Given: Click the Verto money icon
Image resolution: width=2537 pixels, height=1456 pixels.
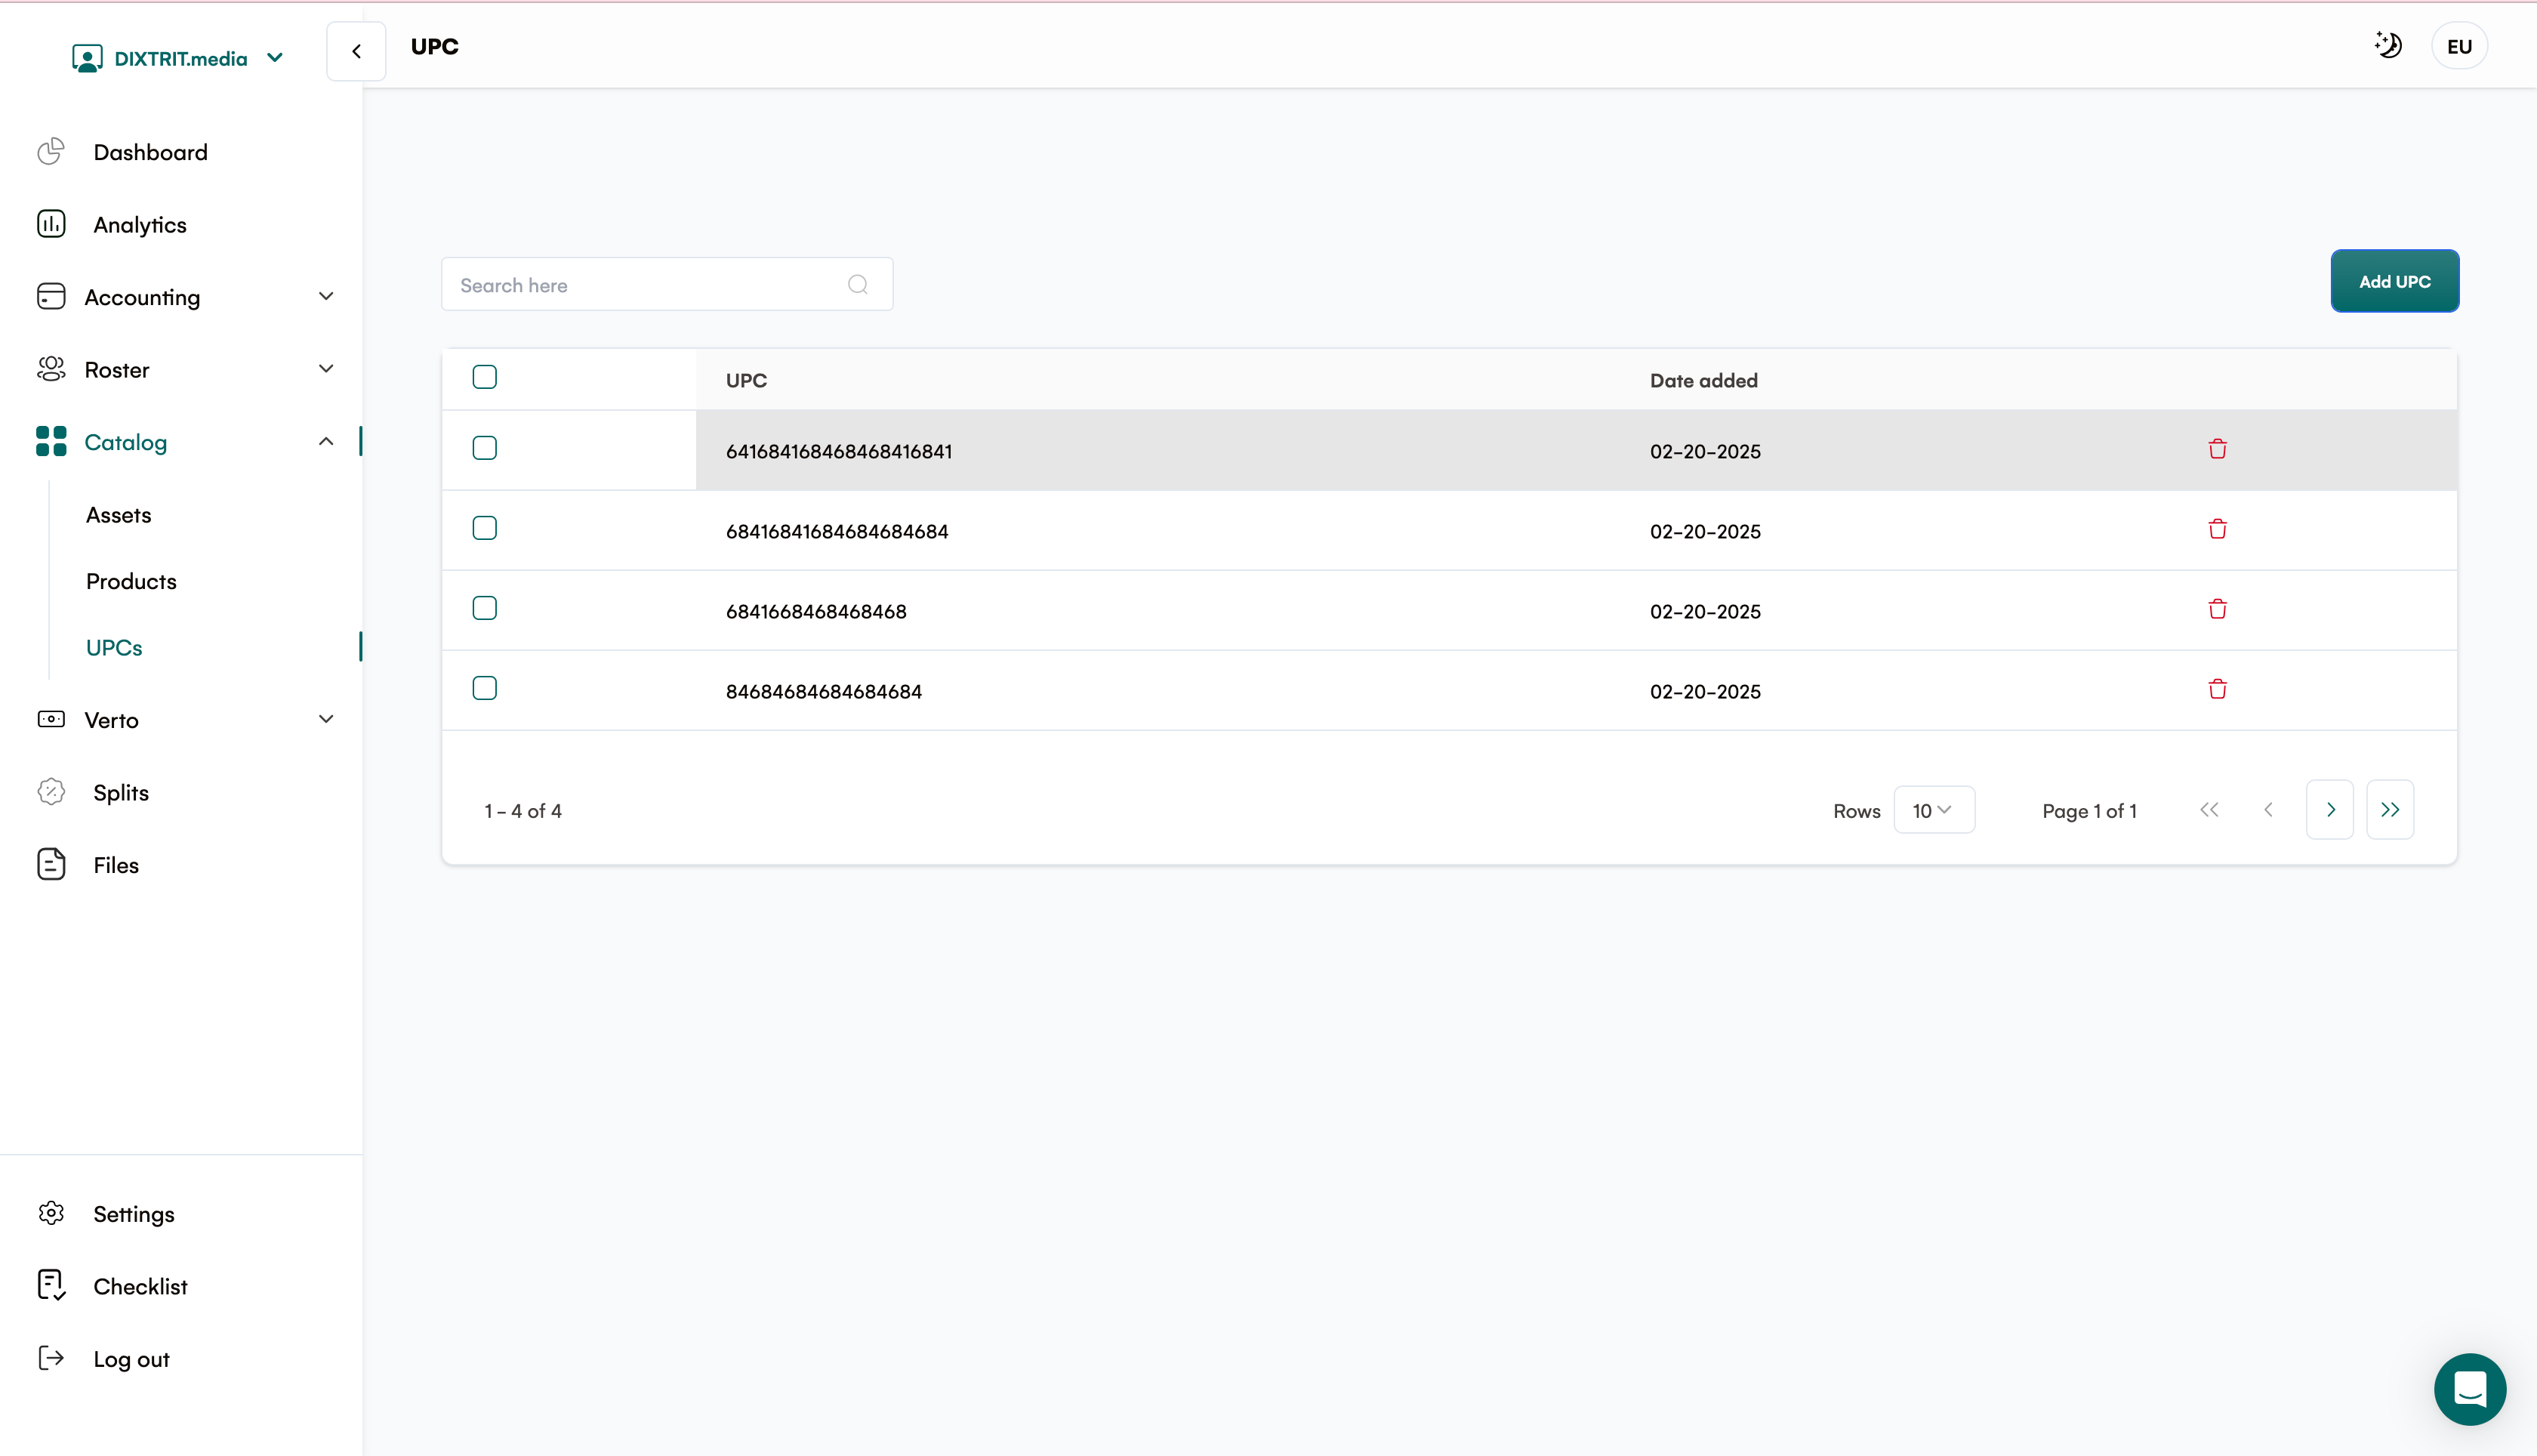Looking at the screenshot, I should [x=51, y=719].
